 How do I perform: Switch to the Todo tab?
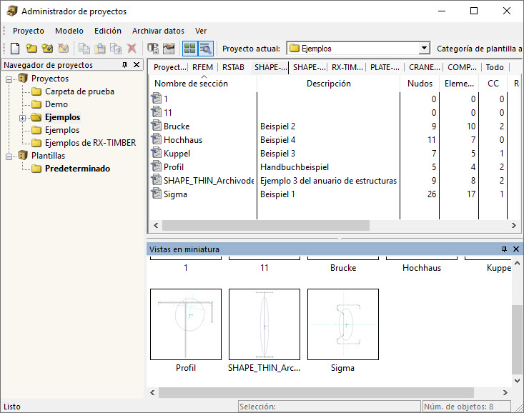coord(495,67)
